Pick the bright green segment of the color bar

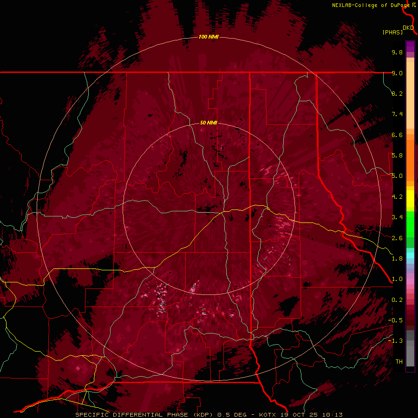tap(410, 224)
